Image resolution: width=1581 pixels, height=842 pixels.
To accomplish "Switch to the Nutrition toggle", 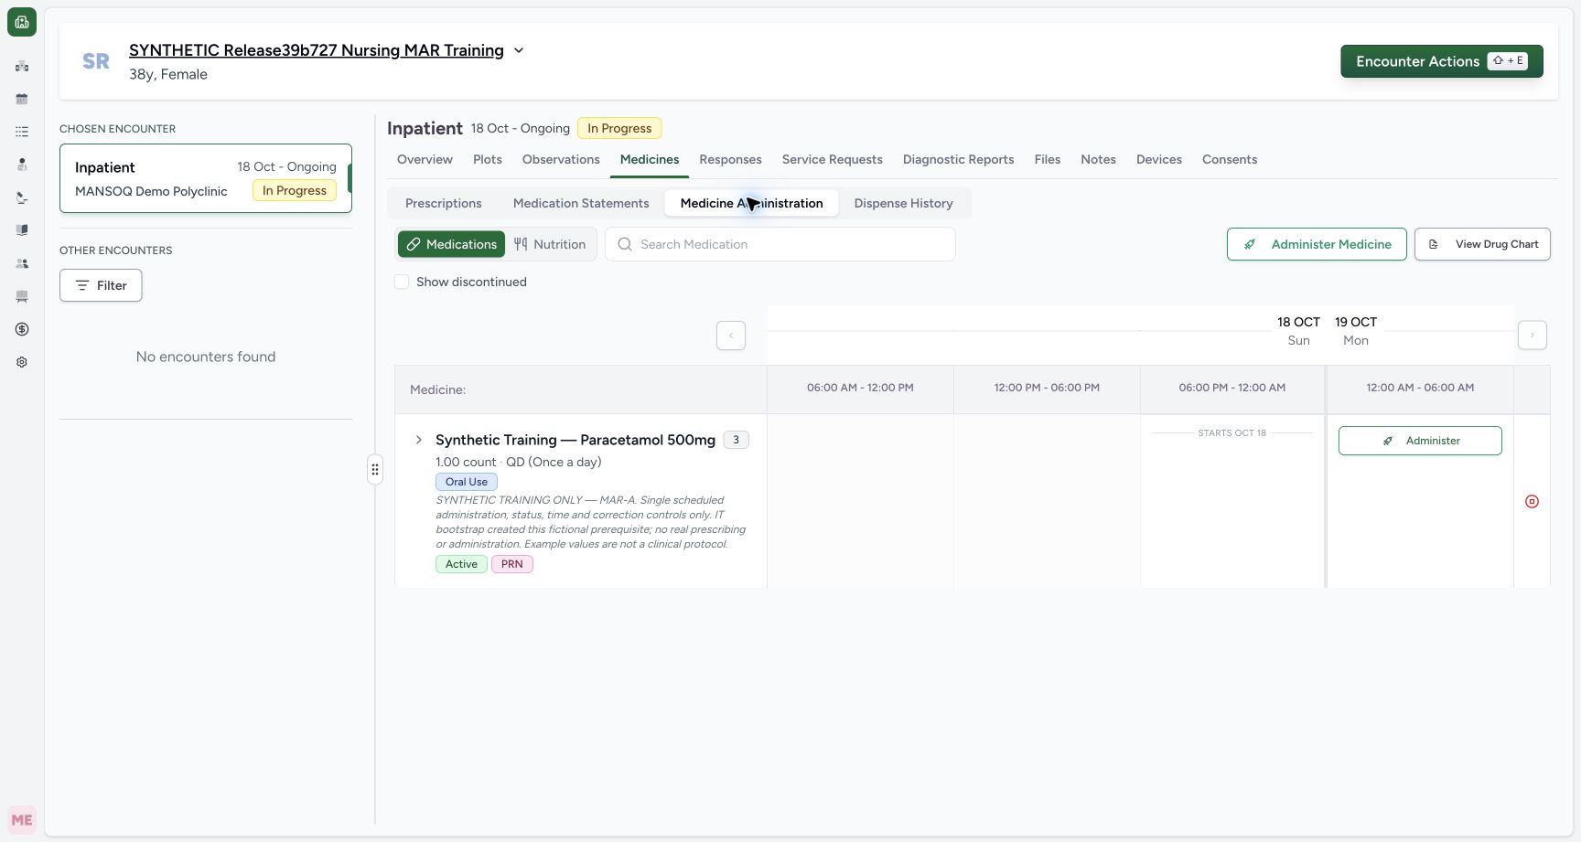I will (550, 244).
